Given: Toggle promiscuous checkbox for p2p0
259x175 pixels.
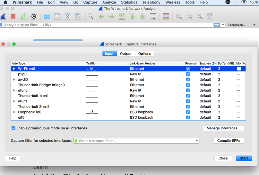Looking at the screenshot, I should pyautogui.click(x=188, y=74).
